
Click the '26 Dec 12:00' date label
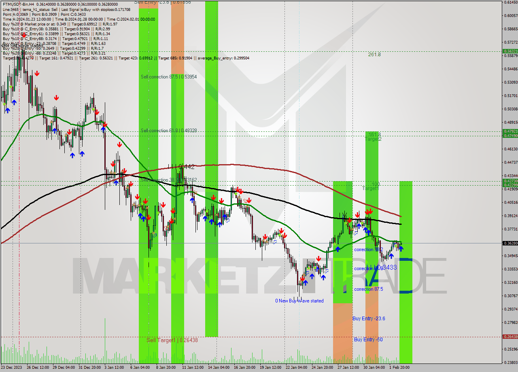click(x=38, y=368)
